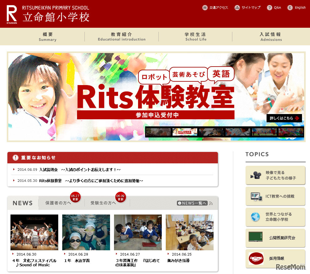310x274 pixels.
Task: Click the 06.09 更新 update badge
Action: 120,197
